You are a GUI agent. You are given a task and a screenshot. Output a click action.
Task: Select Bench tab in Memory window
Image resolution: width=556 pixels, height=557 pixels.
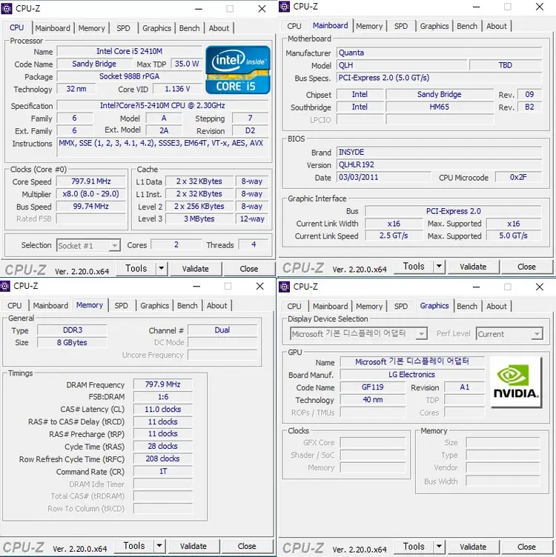[187, 305]
